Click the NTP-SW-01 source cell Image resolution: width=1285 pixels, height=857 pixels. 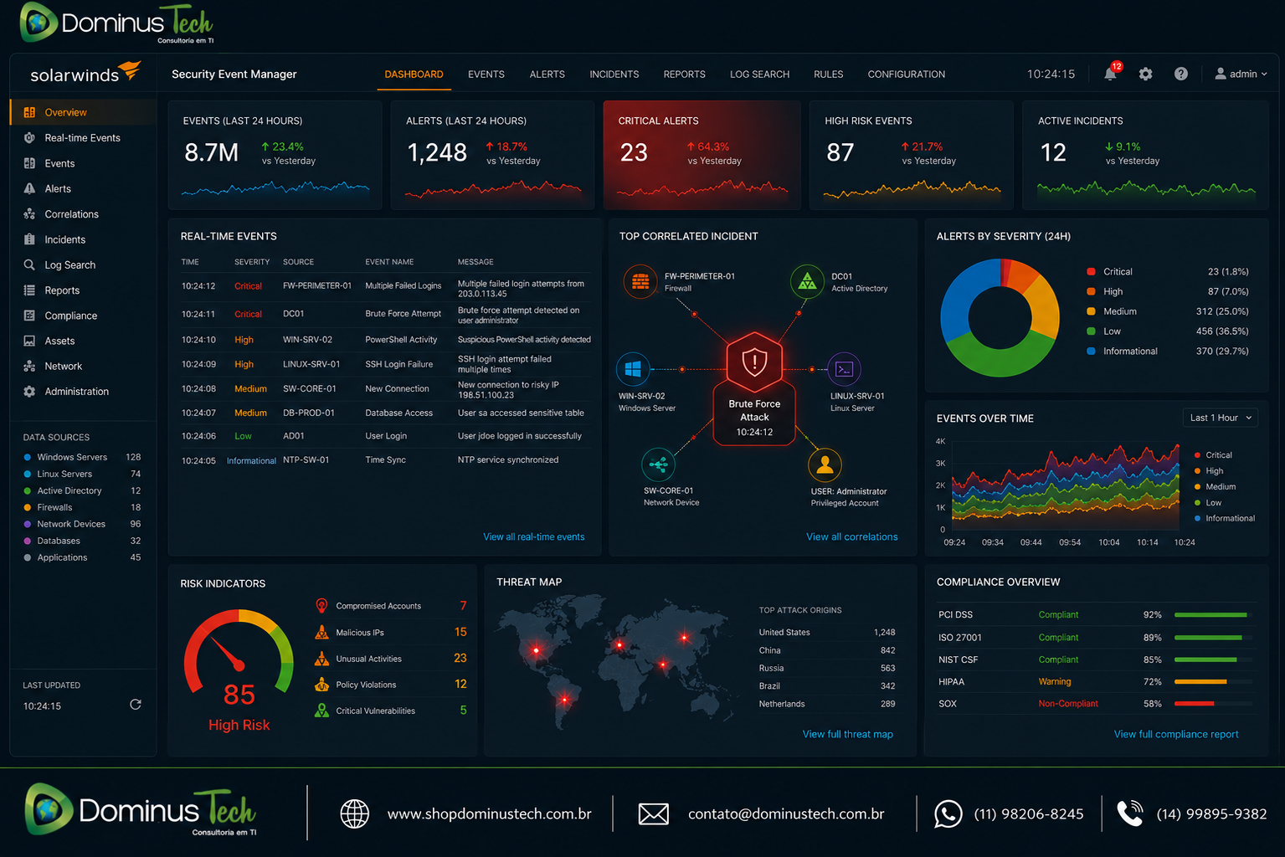(x=306, y=459)
